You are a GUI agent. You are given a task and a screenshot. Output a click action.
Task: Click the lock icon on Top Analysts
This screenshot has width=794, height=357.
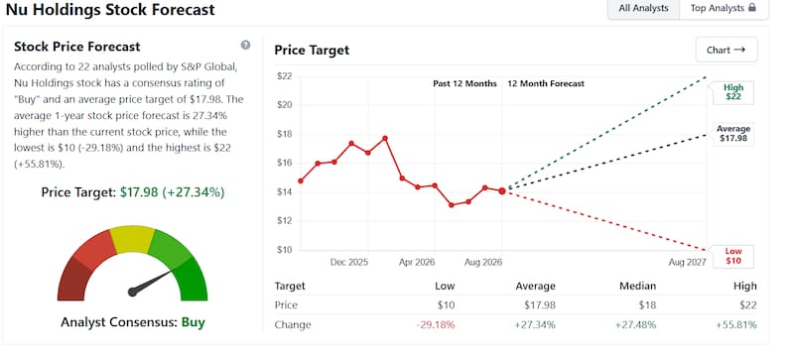click(x=752, y=8)
